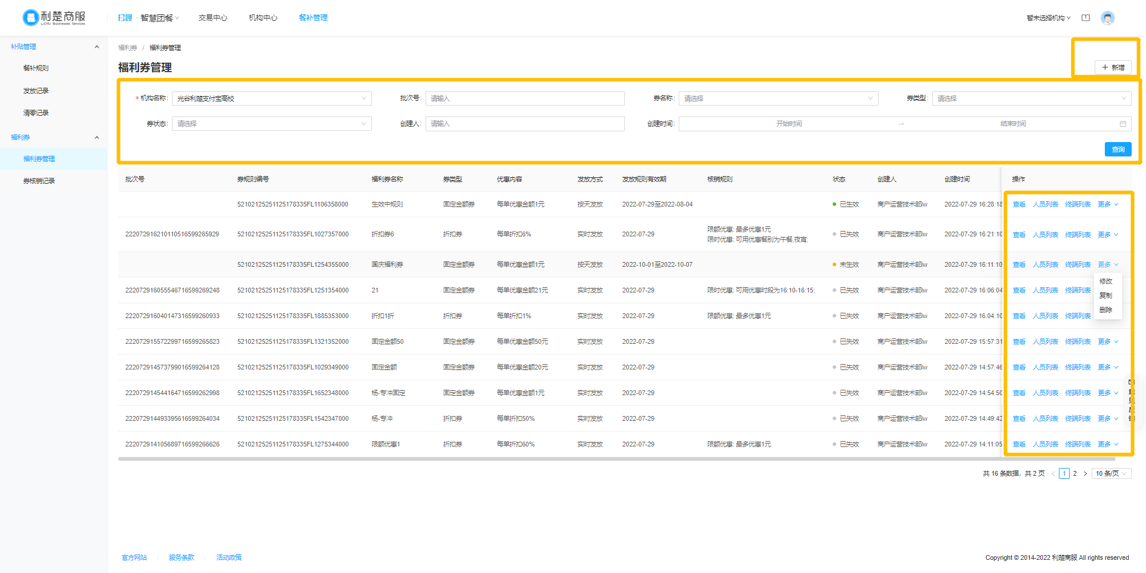This screenshot has width=1146, height=573.
Task: Focus the 批次号 input field
Action: pos(525,98)
